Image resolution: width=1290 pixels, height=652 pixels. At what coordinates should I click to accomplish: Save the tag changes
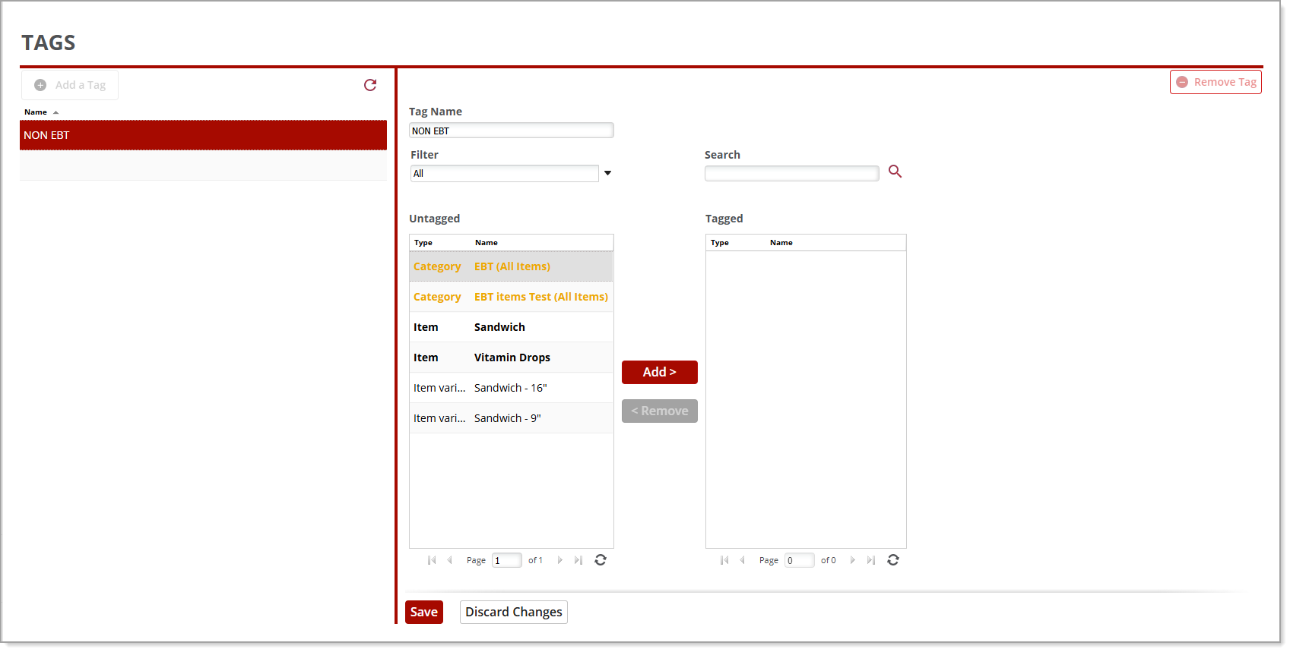click(x=424, y=612)
